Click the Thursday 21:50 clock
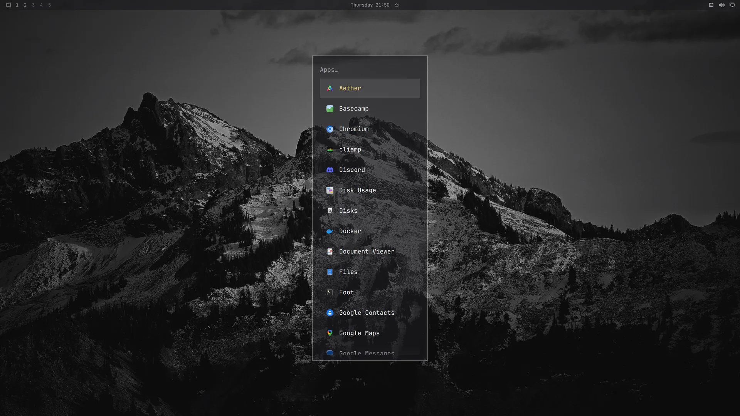Screen dimensions: 740x416 [370, 5]
